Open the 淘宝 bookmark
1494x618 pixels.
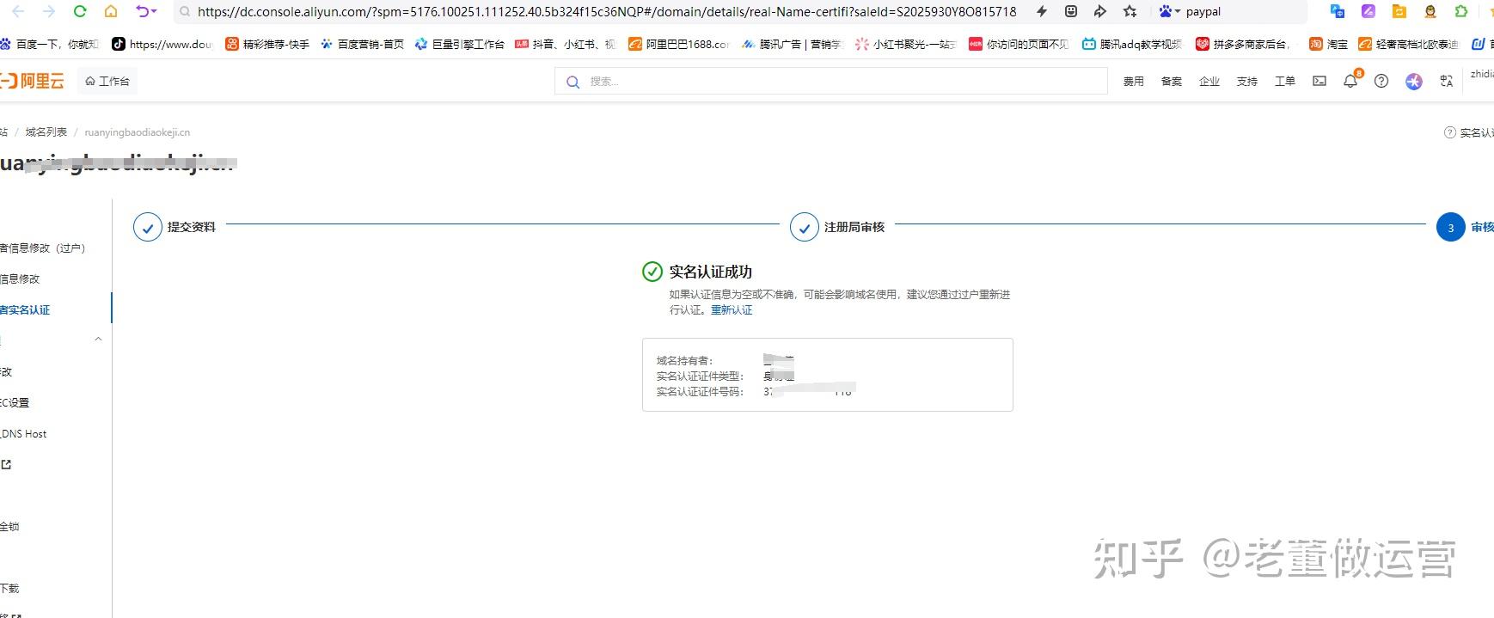tap(1328, 44)
